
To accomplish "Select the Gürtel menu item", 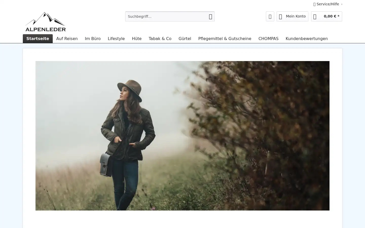I will point(185,39).
